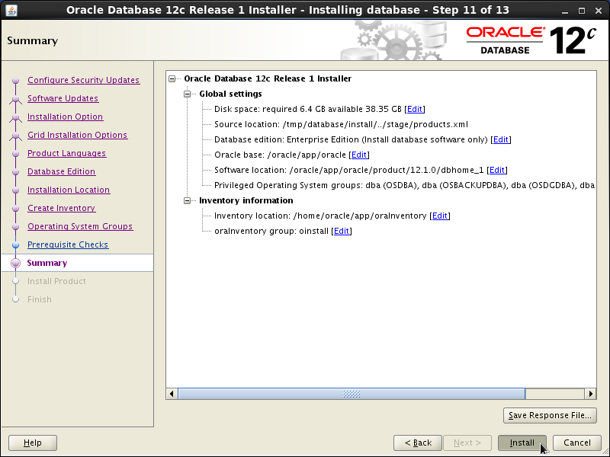Go to Configure Security Updates step
The height and width of the screenshot is (457, 610).
[84, 80]
